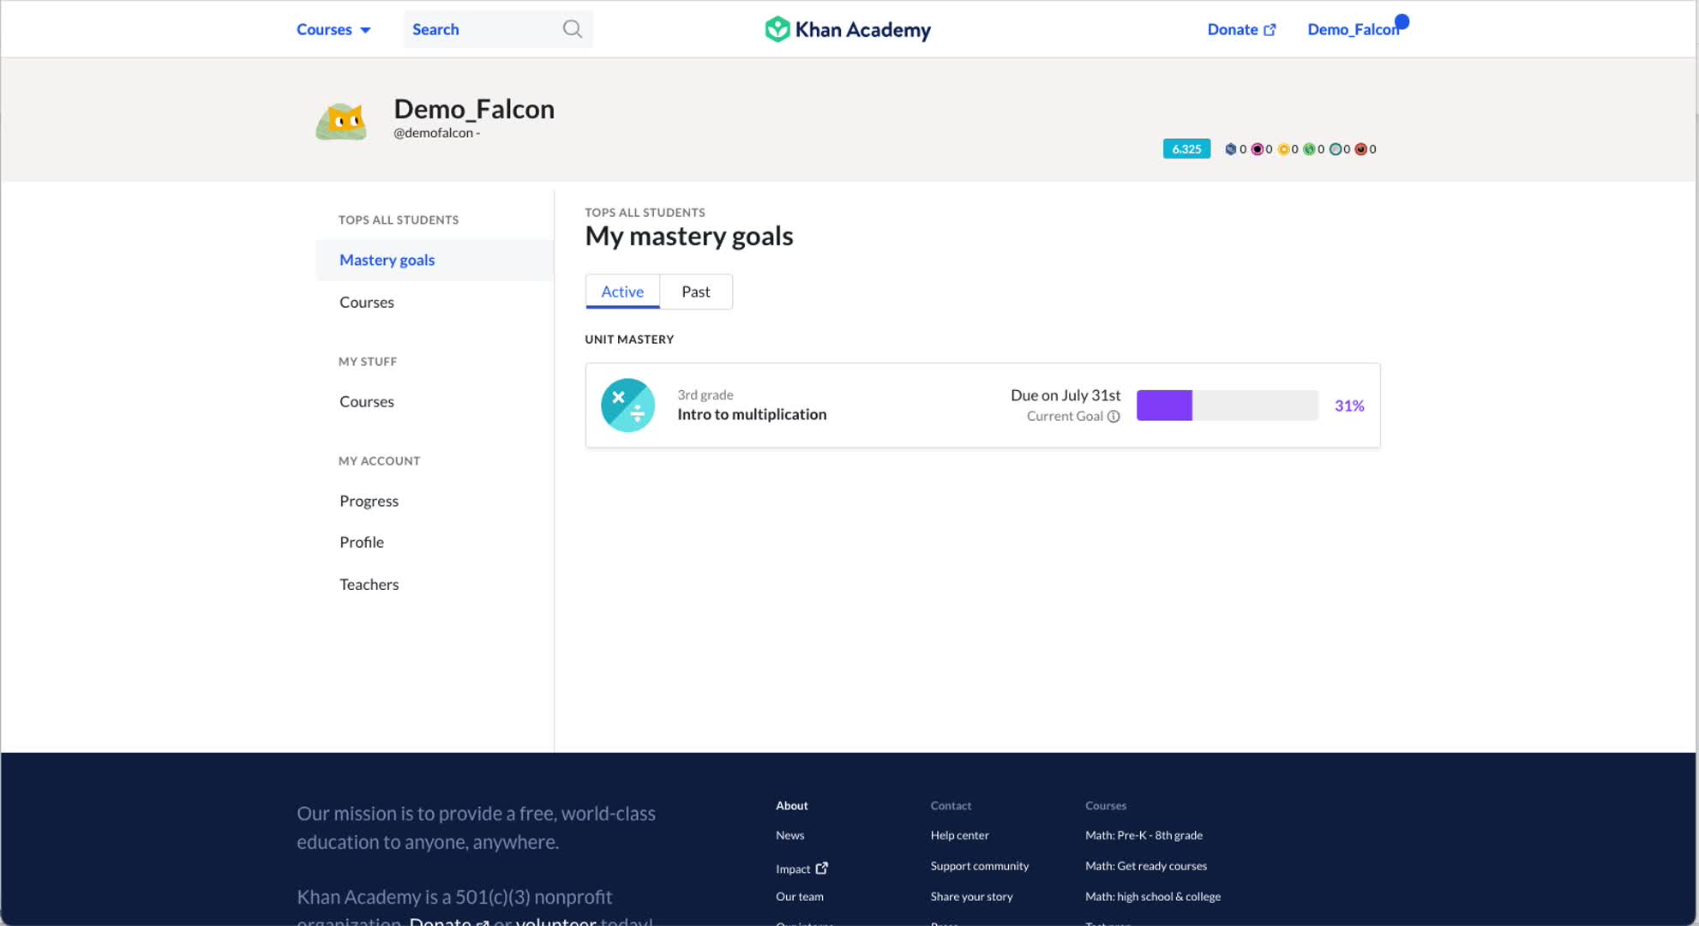Open the Courses dropdown in header

(x=333, y=29)
